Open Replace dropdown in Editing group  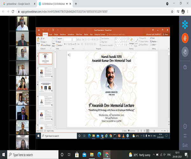coord(154,41)
